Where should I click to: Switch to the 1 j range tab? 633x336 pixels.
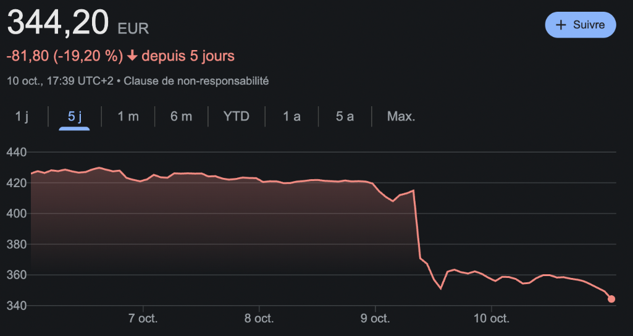(x=22, y=116)
